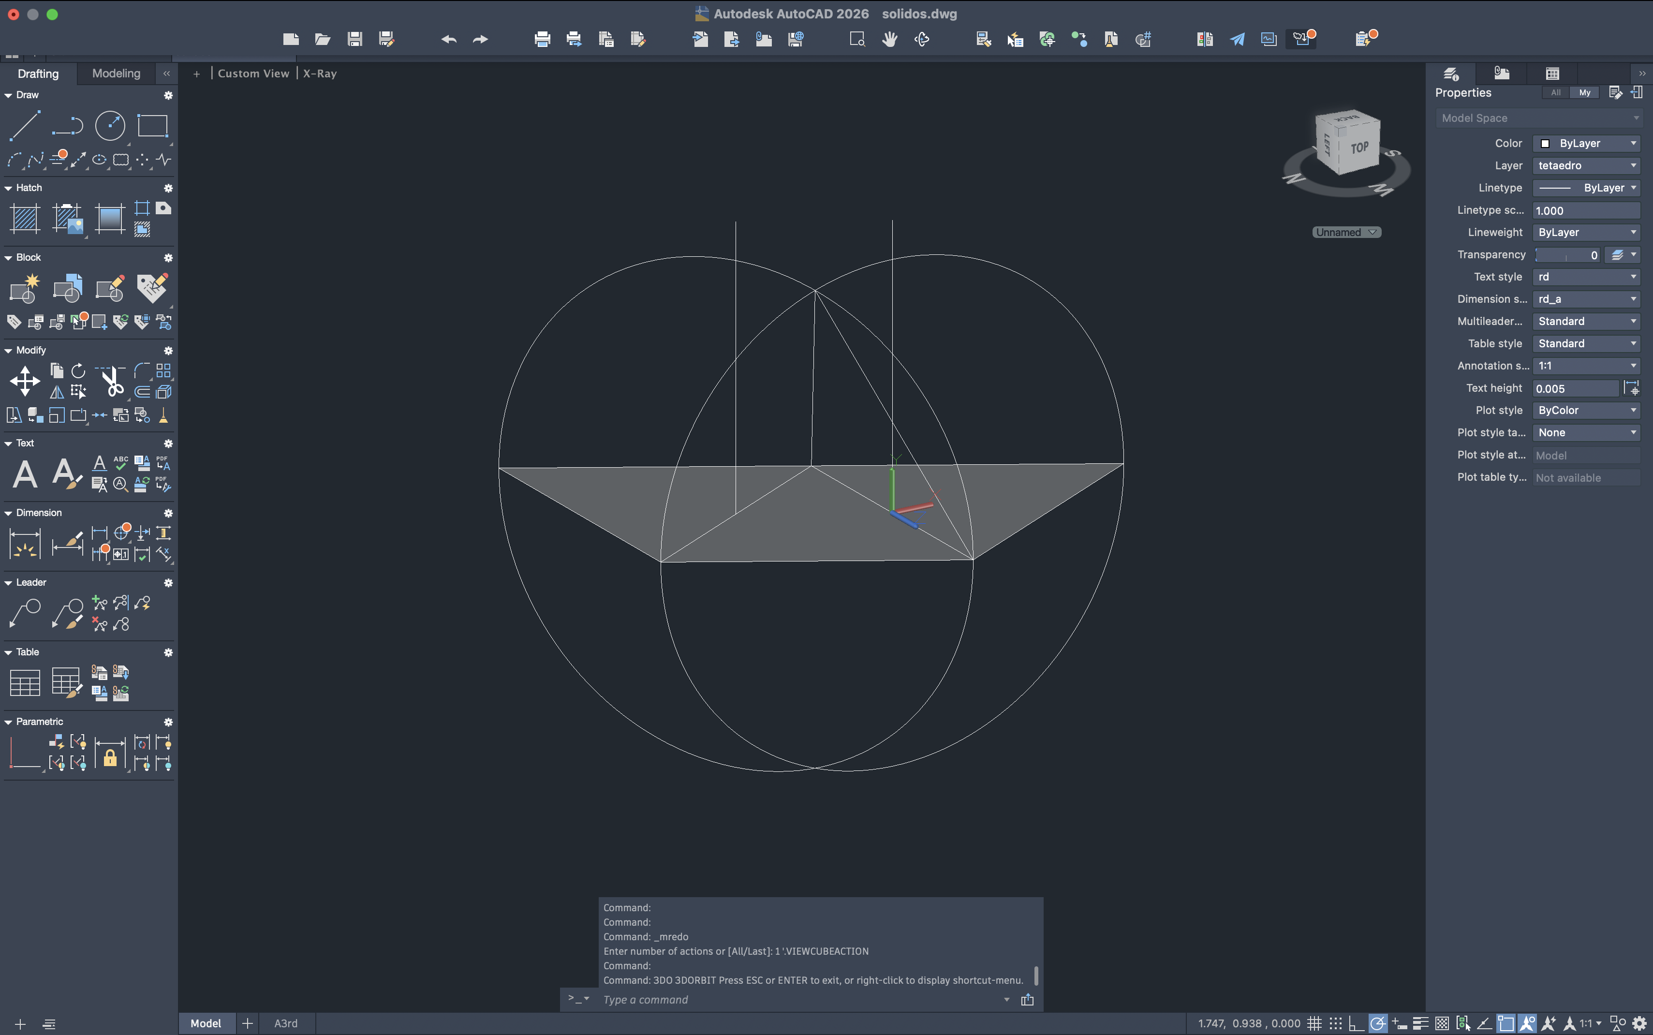
Task: Switch to the Modeling tab
Action: [116, 73]
